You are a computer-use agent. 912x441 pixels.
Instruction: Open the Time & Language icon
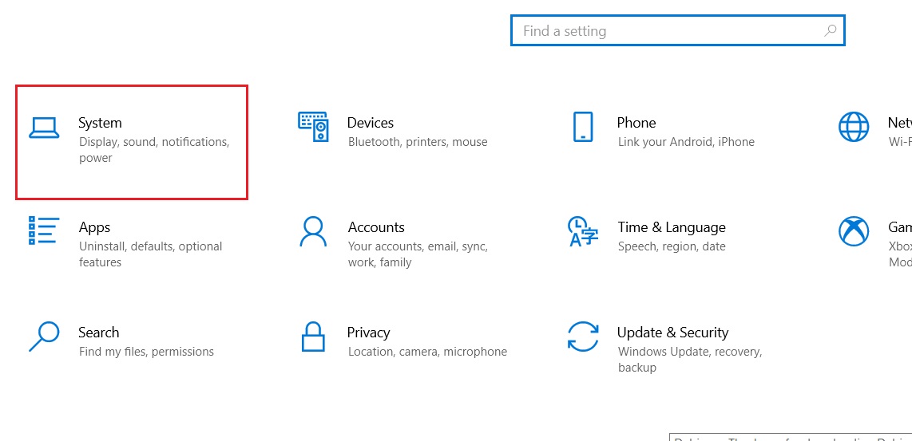pyautogui.click(x=583, y=231)
